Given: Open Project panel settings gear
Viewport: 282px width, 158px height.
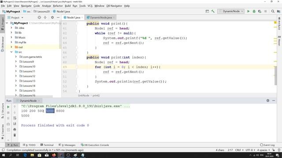Looking at the screenshot, I should click(x=52, y=18).
